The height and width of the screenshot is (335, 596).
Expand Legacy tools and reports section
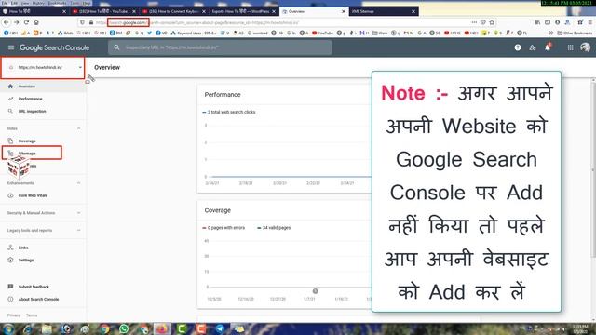tap(78, 231)
